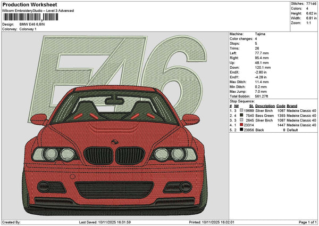Click the Code column header
The height and width of the screenshot is (226, 319).
click(281, 106)
